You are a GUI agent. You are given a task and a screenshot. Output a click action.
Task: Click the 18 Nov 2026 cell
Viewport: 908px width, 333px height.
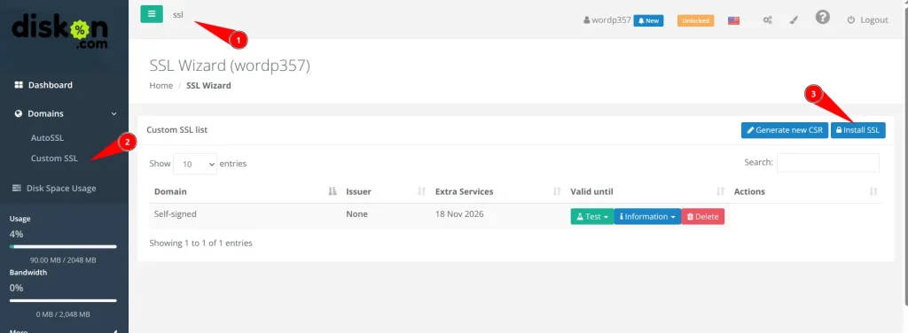click(459, 214)
